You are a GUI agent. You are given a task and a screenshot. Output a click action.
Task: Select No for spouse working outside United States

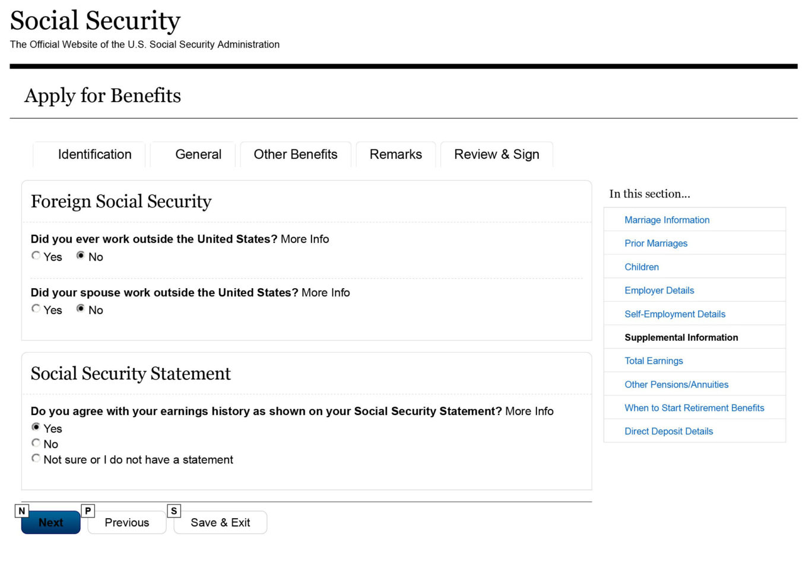pos(80,309)
